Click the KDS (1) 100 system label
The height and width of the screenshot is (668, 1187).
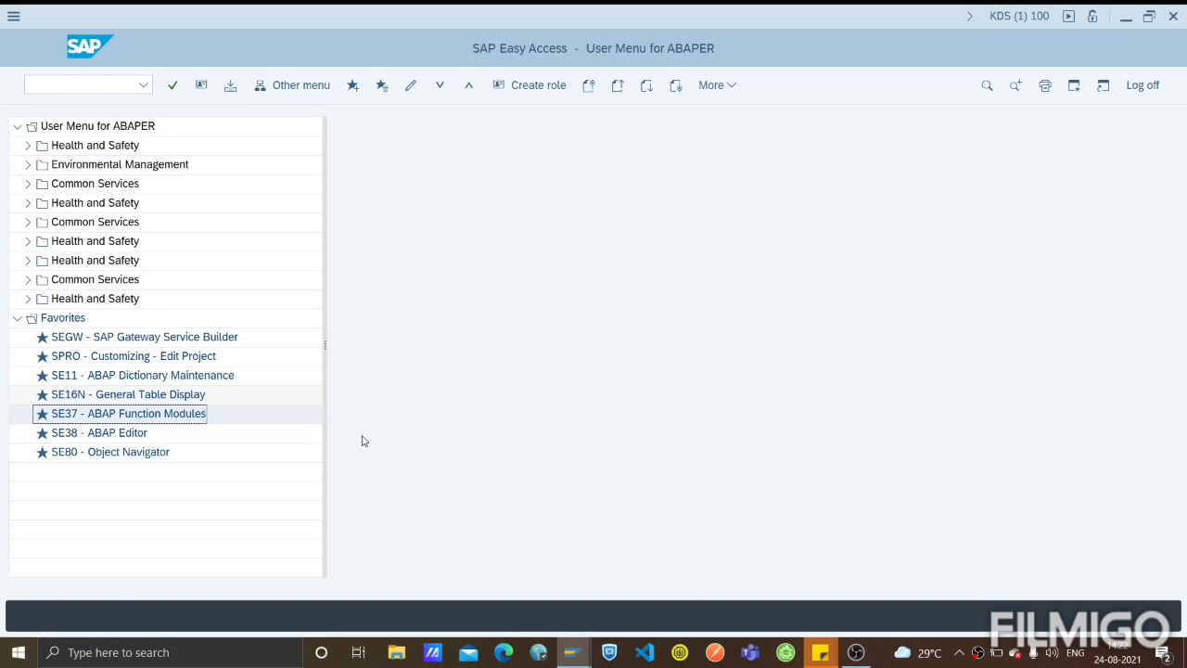pyautogui.click(x=1019, y=16)
